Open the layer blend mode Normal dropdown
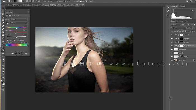 point(178,28)
